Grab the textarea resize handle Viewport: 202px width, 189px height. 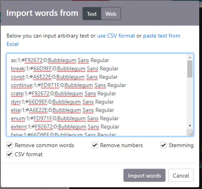[x=191, y=134]
